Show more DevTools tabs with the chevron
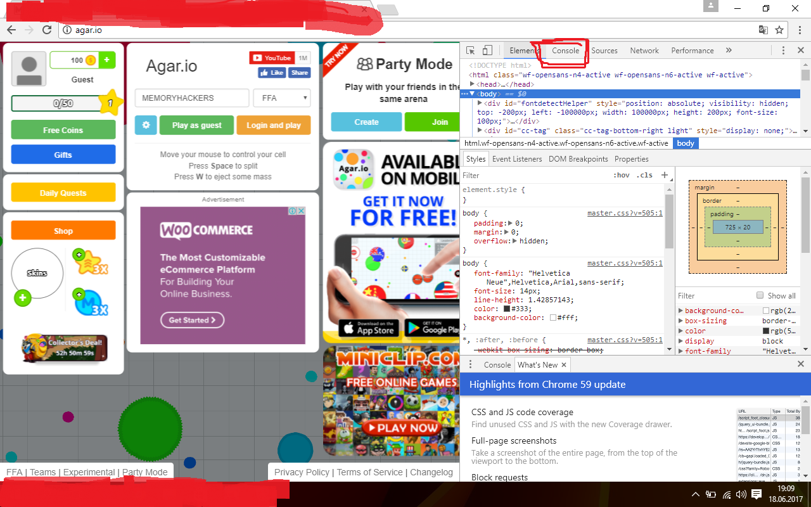This screenshot has width=811, height=507. tap(729, 51)
